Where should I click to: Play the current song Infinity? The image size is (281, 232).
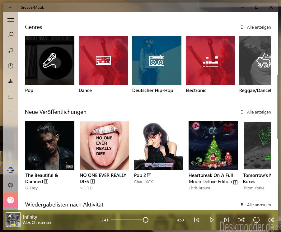click(212, 220)
